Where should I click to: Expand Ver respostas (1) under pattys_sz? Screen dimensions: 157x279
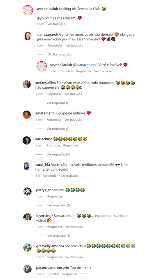point(59,205)
